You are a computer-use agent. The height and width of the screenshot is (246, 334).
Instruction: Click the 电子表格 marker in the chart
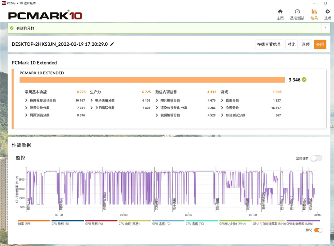(174, 204)
